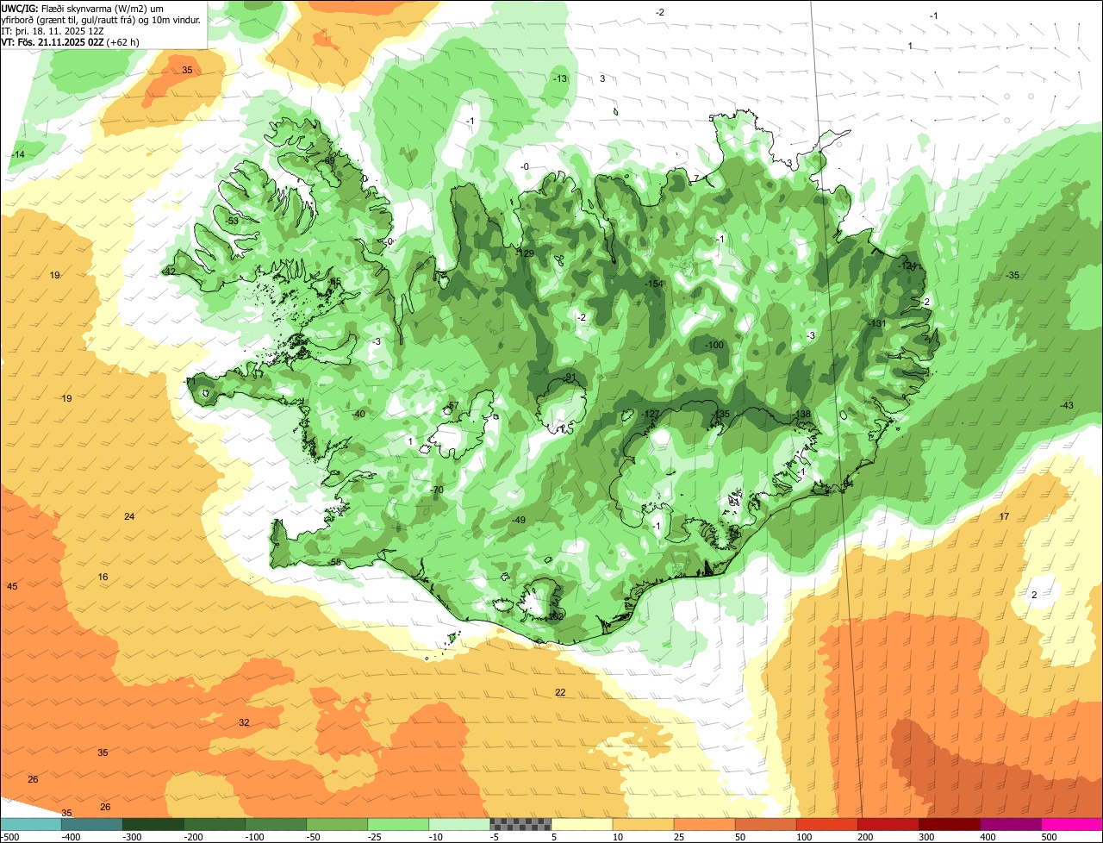
Task: Click the '-154' value on the map
Action: coord(654,284)
